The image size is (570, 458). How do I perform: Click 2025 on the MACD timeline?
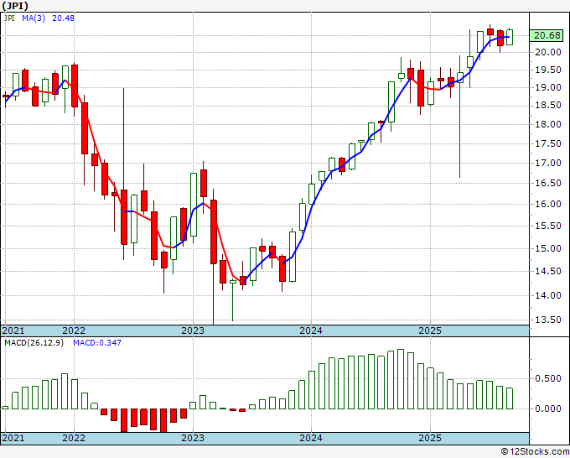click(430, 438)
